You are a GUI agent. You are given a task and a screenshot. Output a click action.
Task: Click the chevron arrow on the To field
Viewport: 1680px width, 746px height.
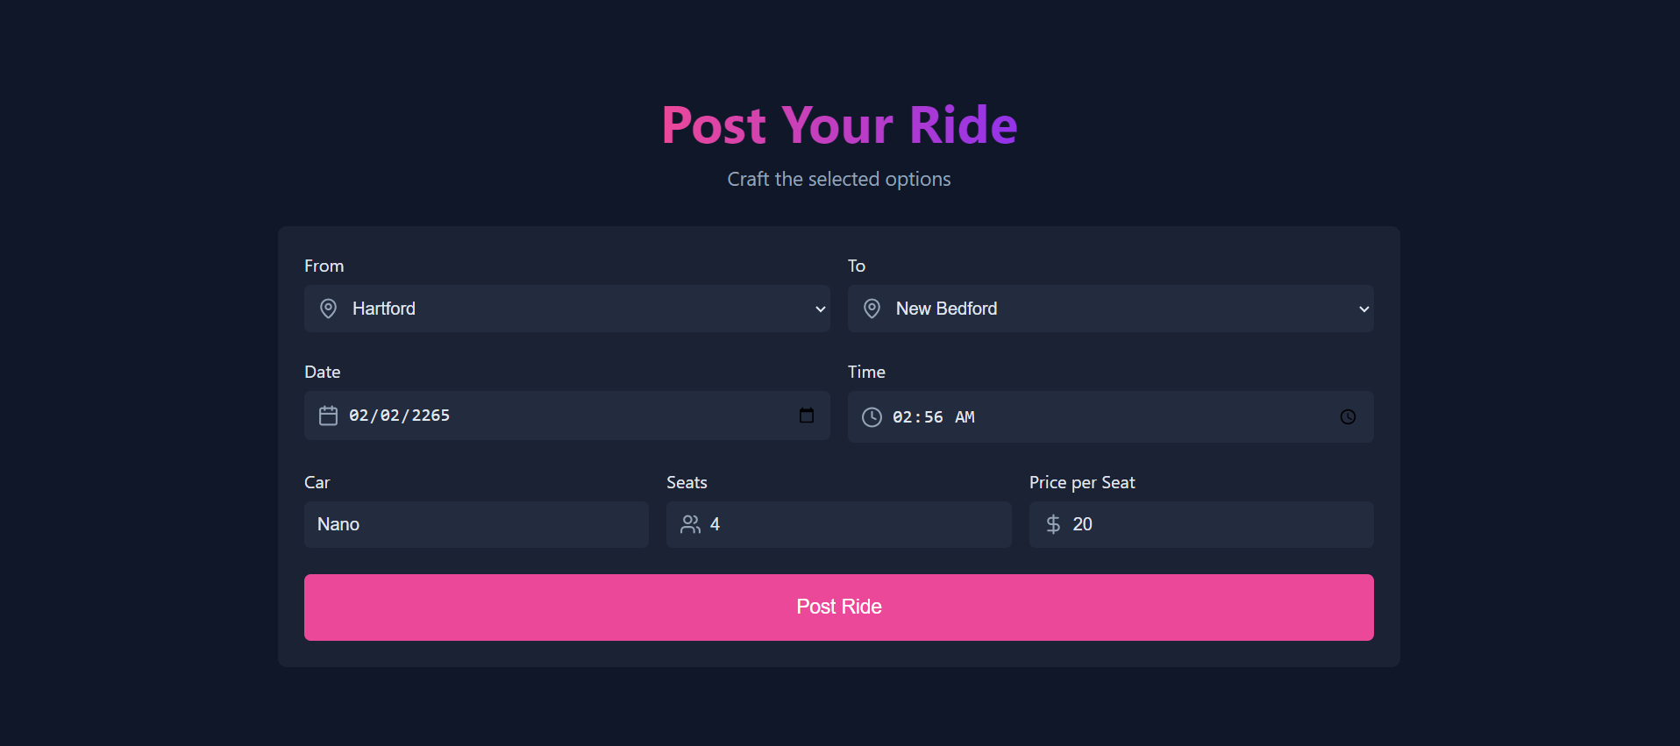pos(1363,309)
